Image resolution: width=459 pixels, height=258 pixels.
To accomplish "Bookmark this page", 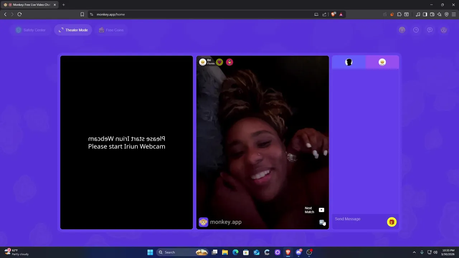I will [82, 14].
